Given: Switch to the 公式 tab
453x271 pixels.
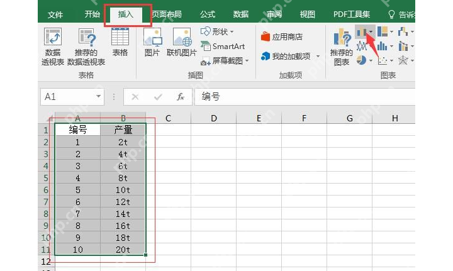Looking at the screenshot, I should (x=208, y=14).
